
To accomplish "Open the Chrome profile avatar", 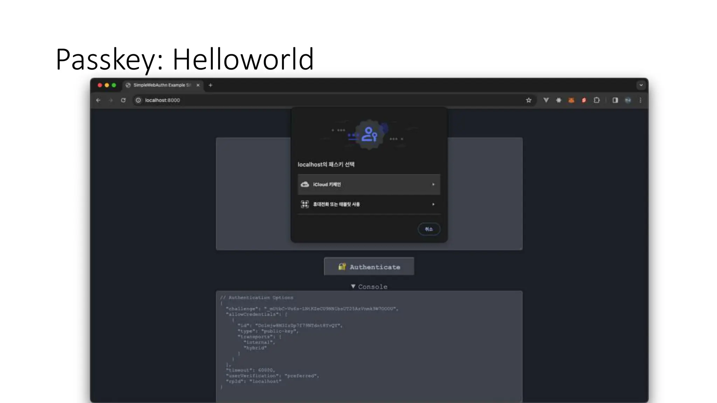I will point(628,100).
